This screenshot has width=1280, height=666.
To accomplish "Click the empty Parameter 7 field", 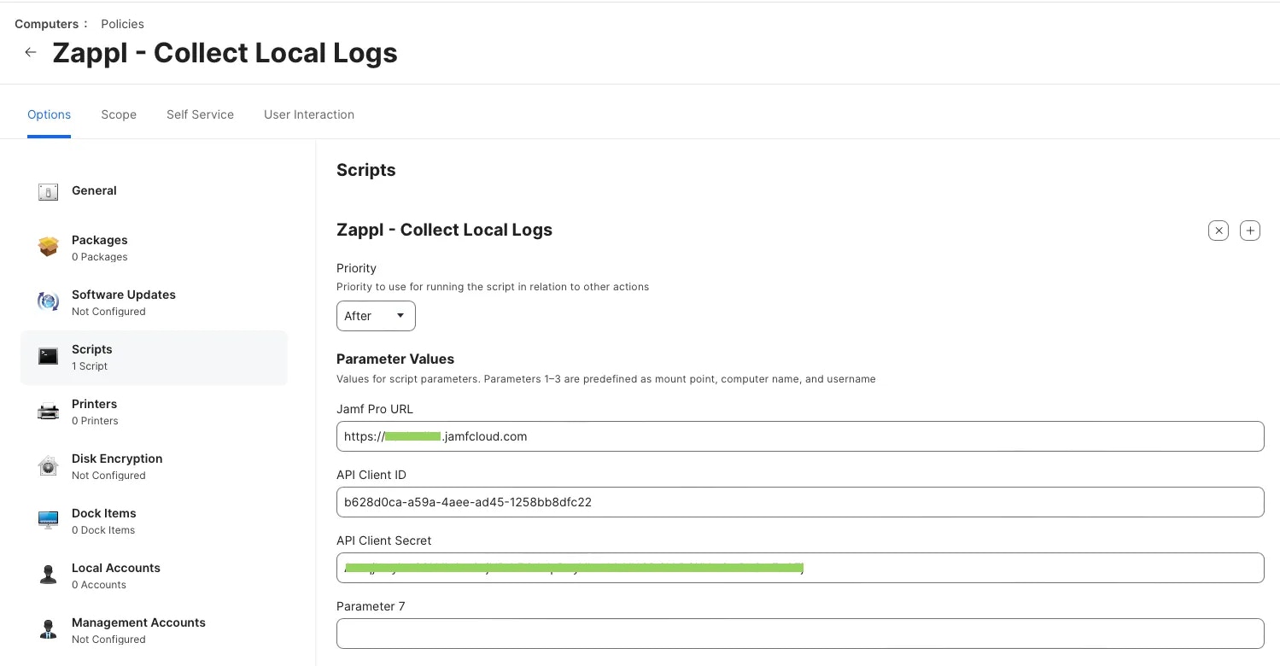I will tap(800, 634).
